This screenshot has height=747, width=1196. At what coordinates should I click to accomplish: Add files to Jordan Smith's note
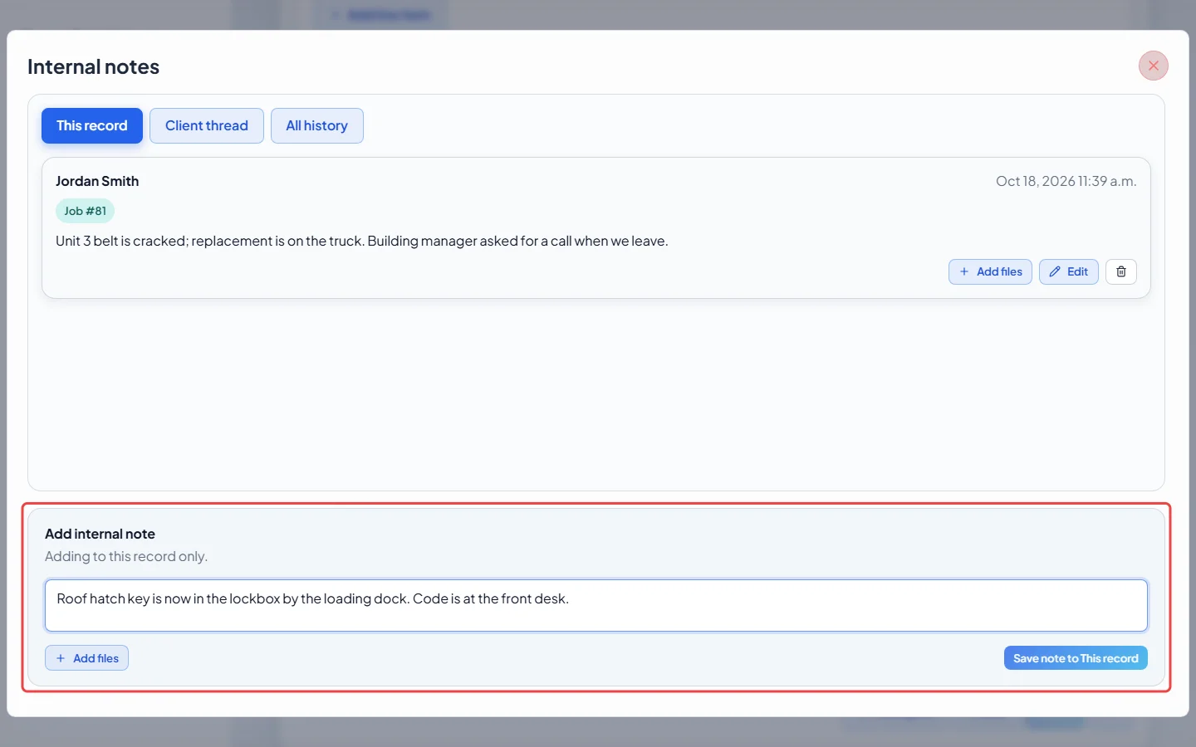coord(990,271)
